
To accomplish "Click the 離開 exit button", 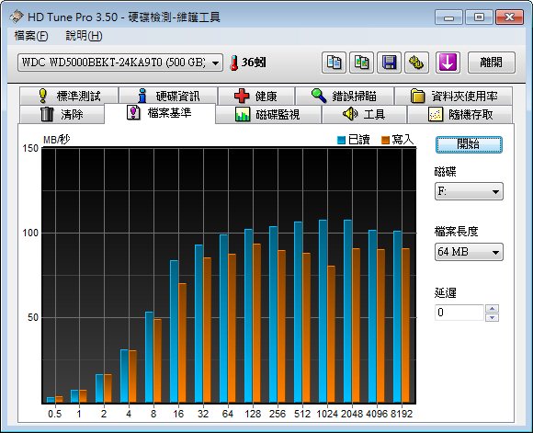I will pyautogui.click(x=492, y=63).
